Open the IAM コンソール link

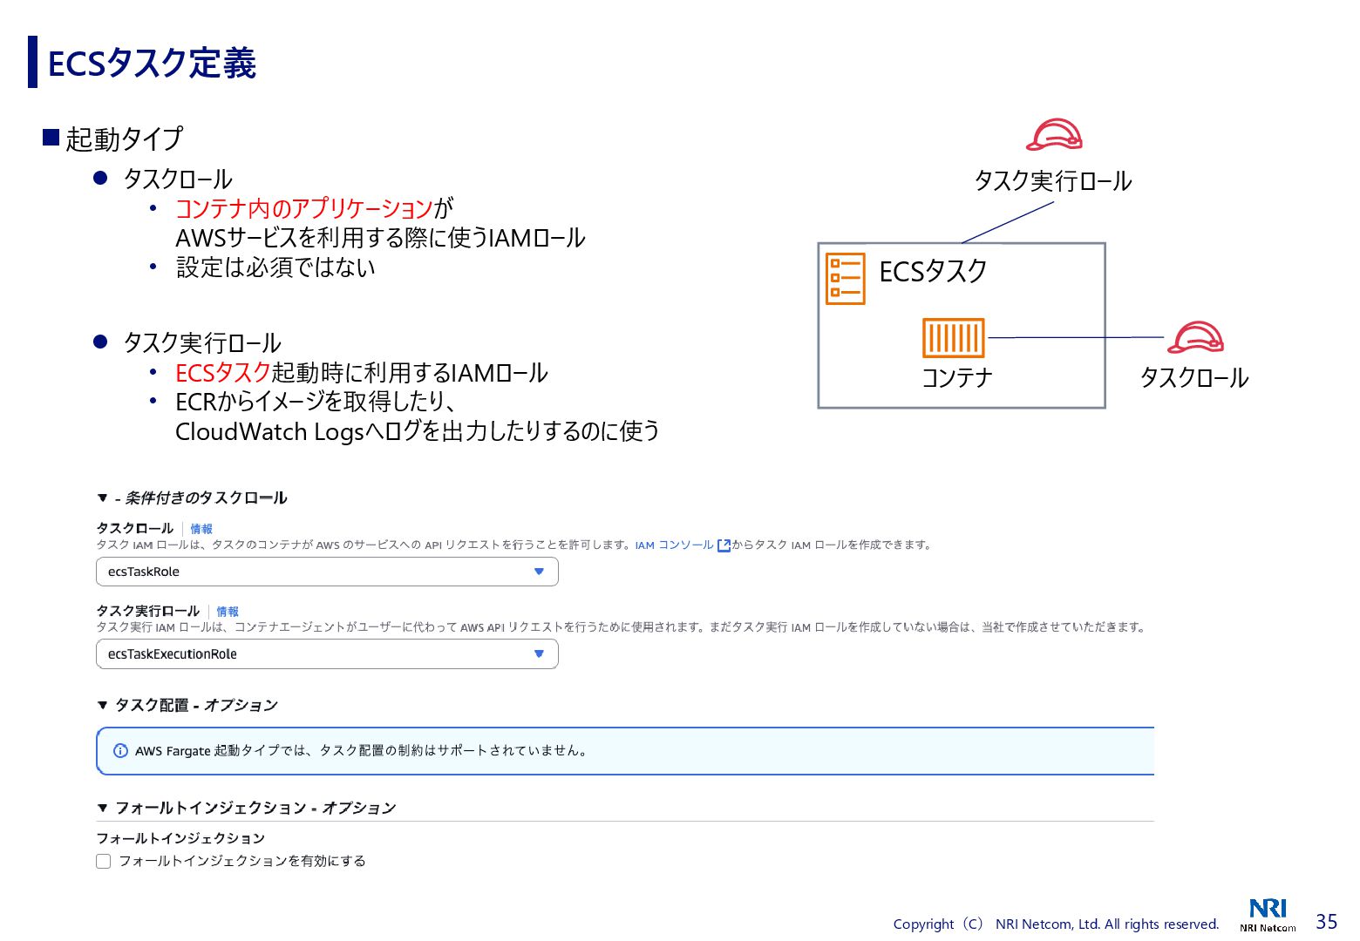[674, 545]
